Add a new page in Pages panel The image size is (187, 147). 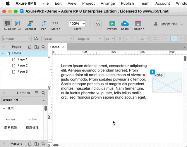(30, 47)
